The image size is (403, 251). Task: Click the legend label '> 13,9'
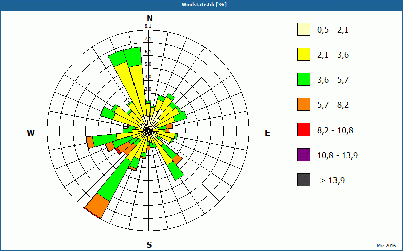tap(332, 181)
